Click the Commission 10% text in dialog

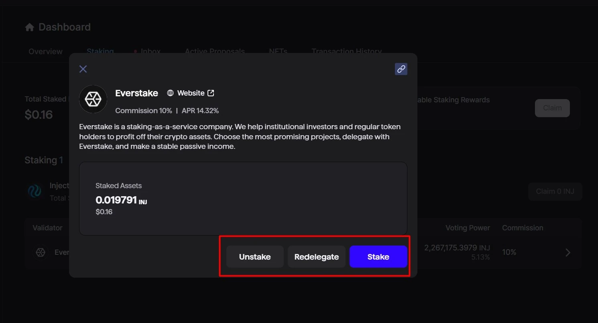pyautogui.click(x=144, y=111)
